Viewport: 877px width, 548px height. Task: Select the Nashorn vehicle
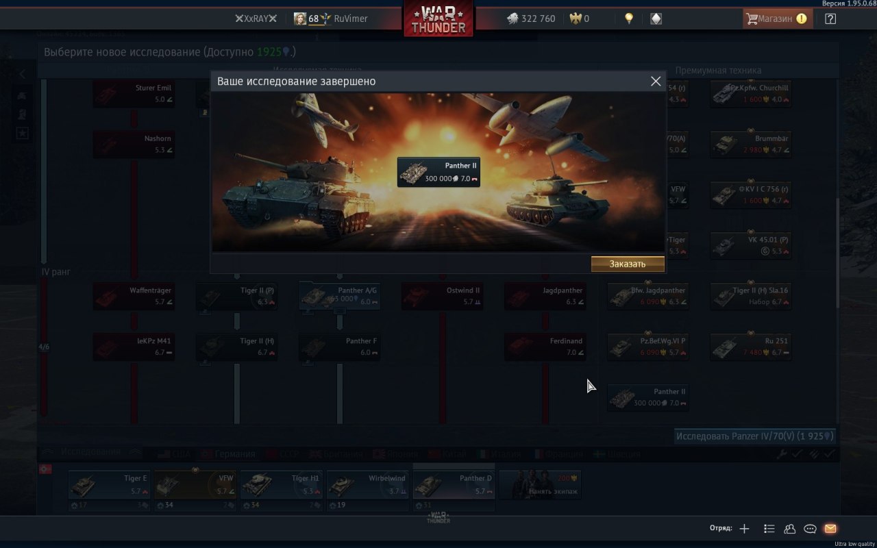point(134,144)
